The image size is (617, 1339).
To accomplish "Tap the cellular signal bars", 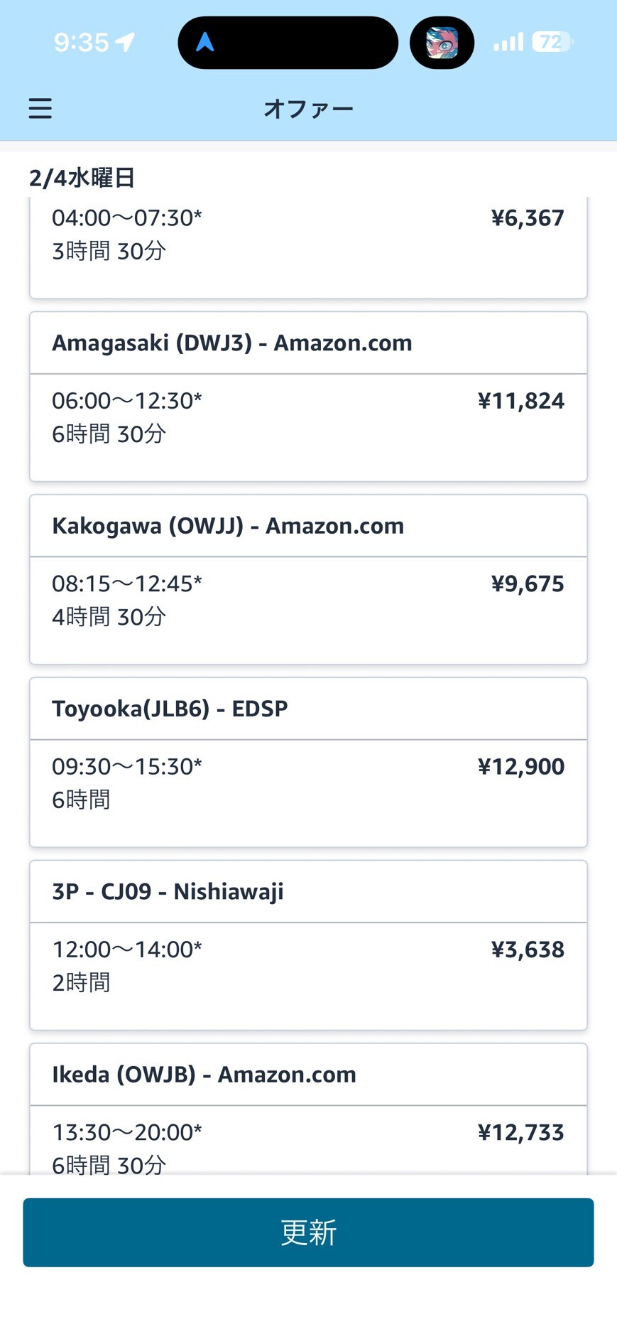I will point(508,43).
